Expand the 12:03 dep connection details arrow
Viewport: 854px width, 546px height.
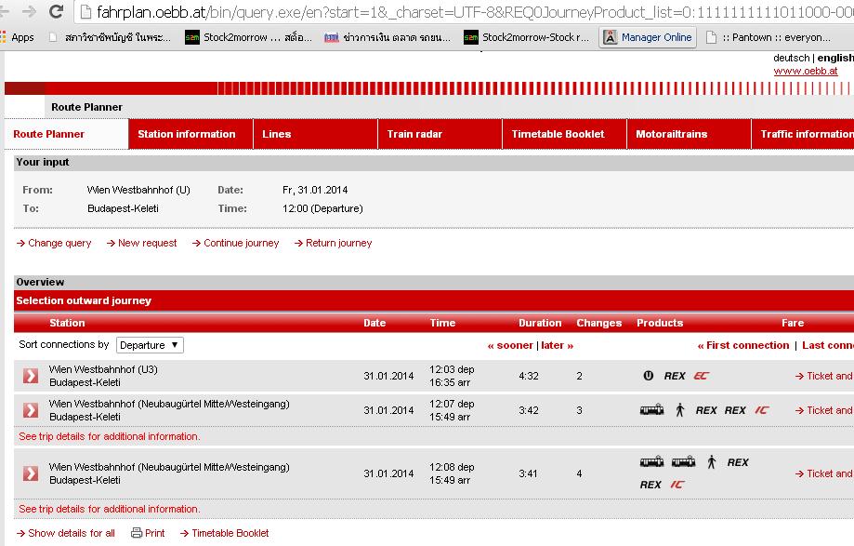[31, 376]
